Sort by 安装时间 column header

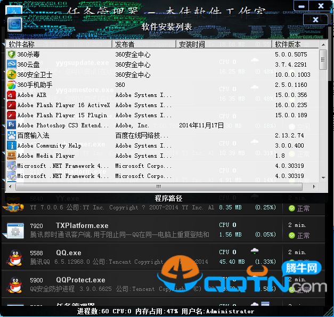[224, 44]
